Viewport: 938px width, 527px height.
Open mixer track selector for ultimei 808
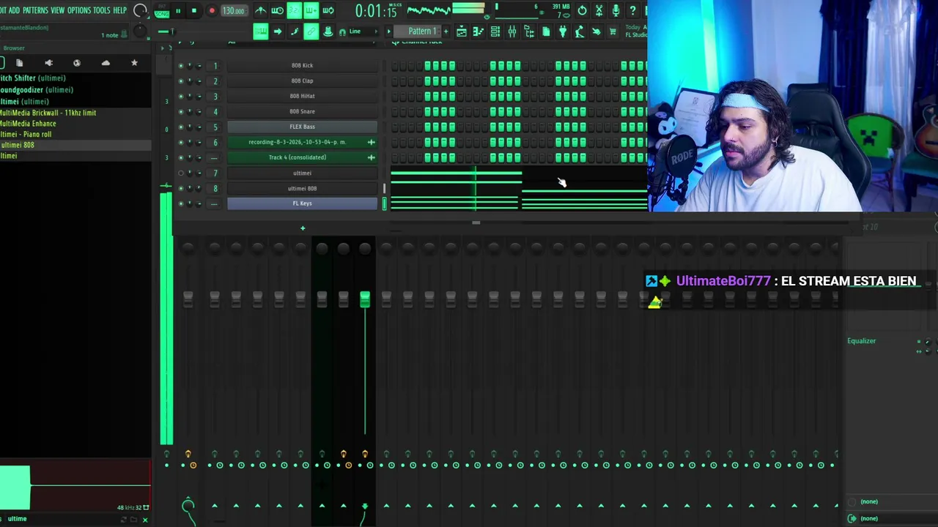click(x=215, y=189)
